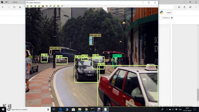
Task: Open Task View on the taskbar
Action: (54, 110)
